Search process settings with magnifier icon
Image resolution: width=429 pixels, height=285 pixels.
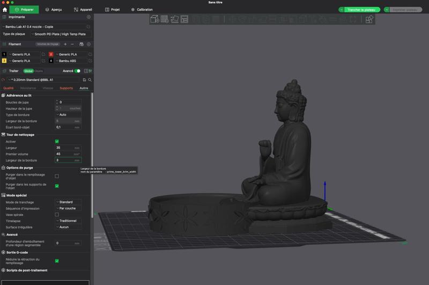tap(90, 80)
